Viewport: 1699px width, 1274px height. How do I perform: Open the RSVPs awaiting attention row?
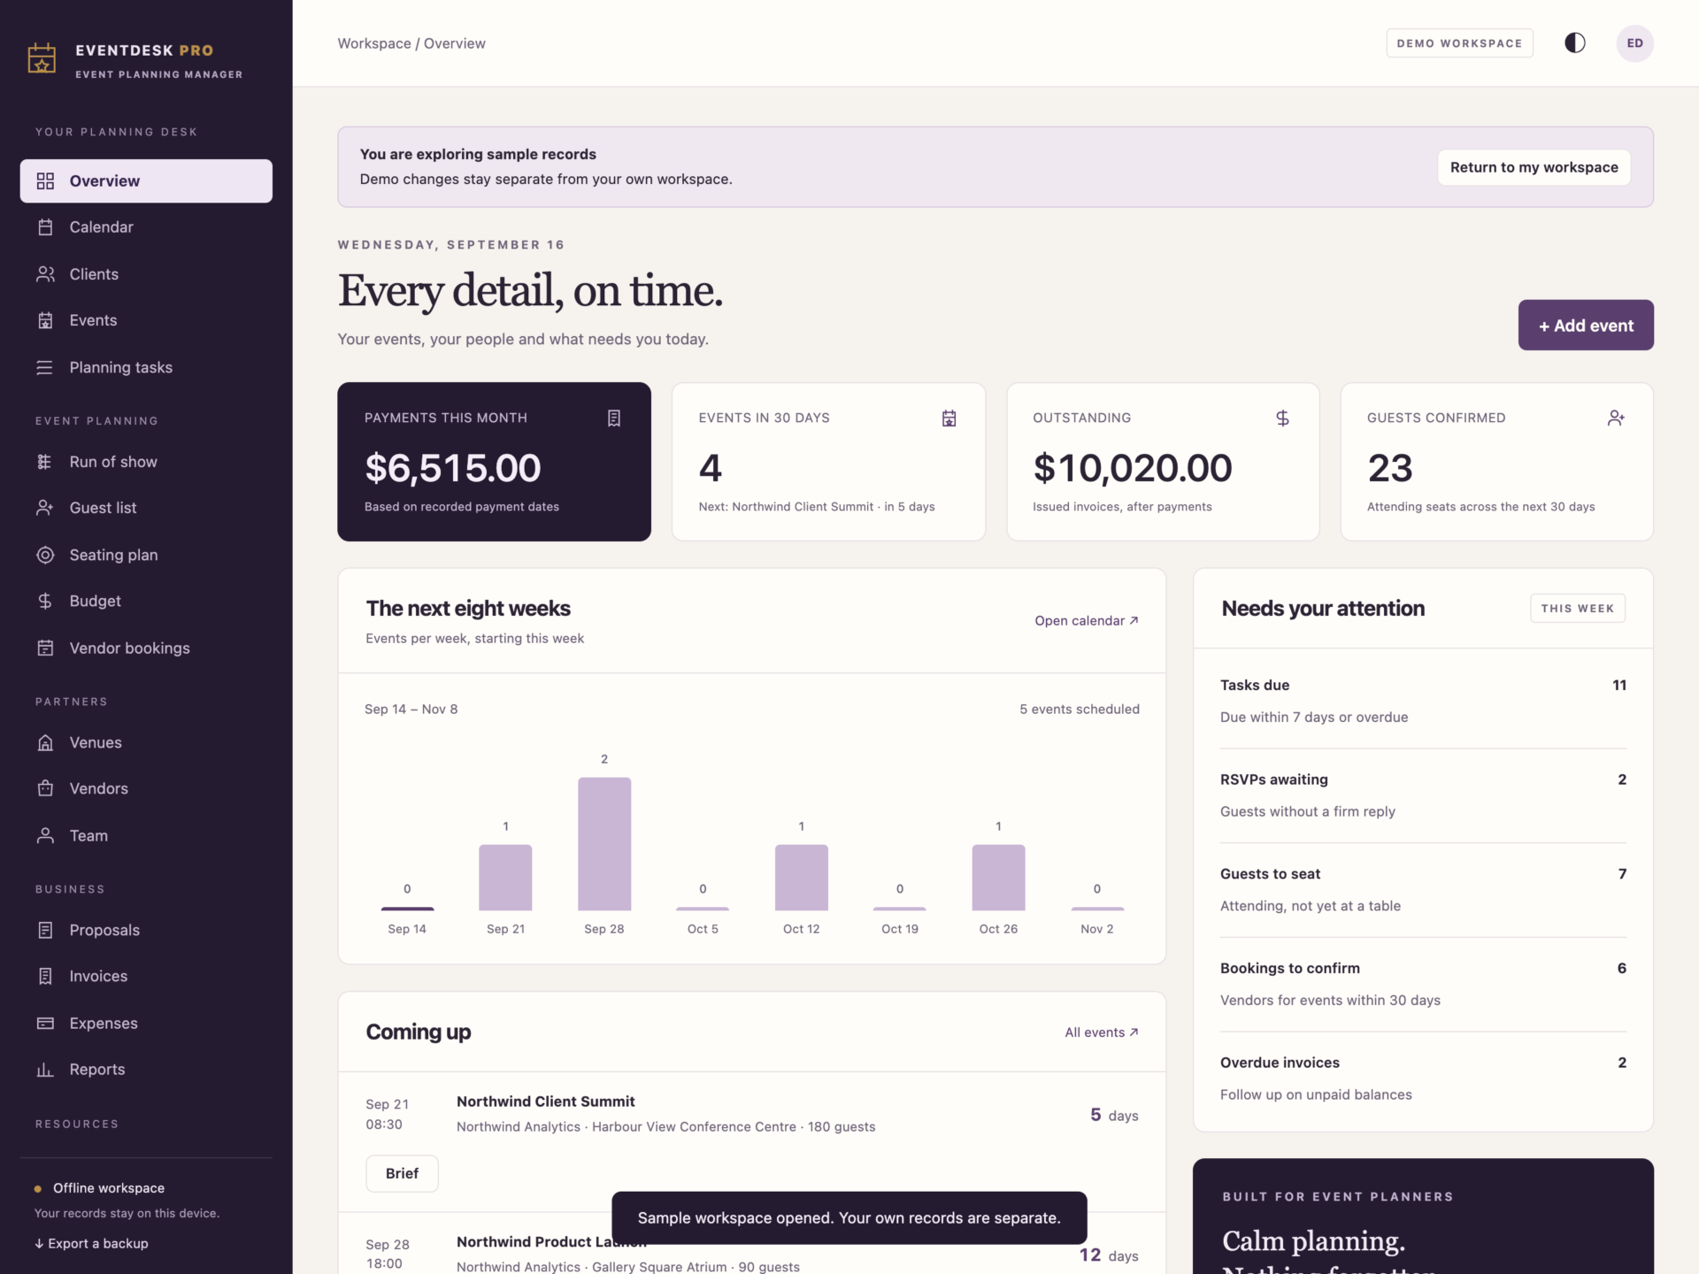(x=1423, y=795)
